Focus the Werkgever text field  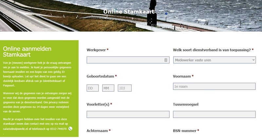pos(126,60)
